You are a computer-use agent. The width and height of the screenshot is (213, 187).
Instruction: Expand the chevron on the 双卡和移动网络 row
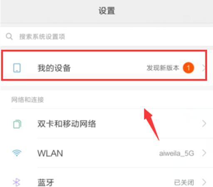coord(204,124)
